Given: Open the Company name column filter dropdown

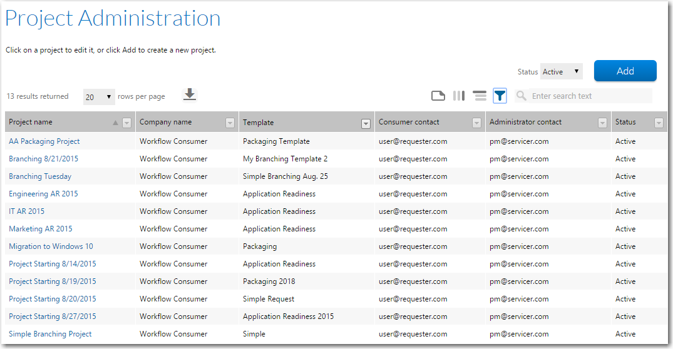Looking at the screenshot, I should coord(230,123).
